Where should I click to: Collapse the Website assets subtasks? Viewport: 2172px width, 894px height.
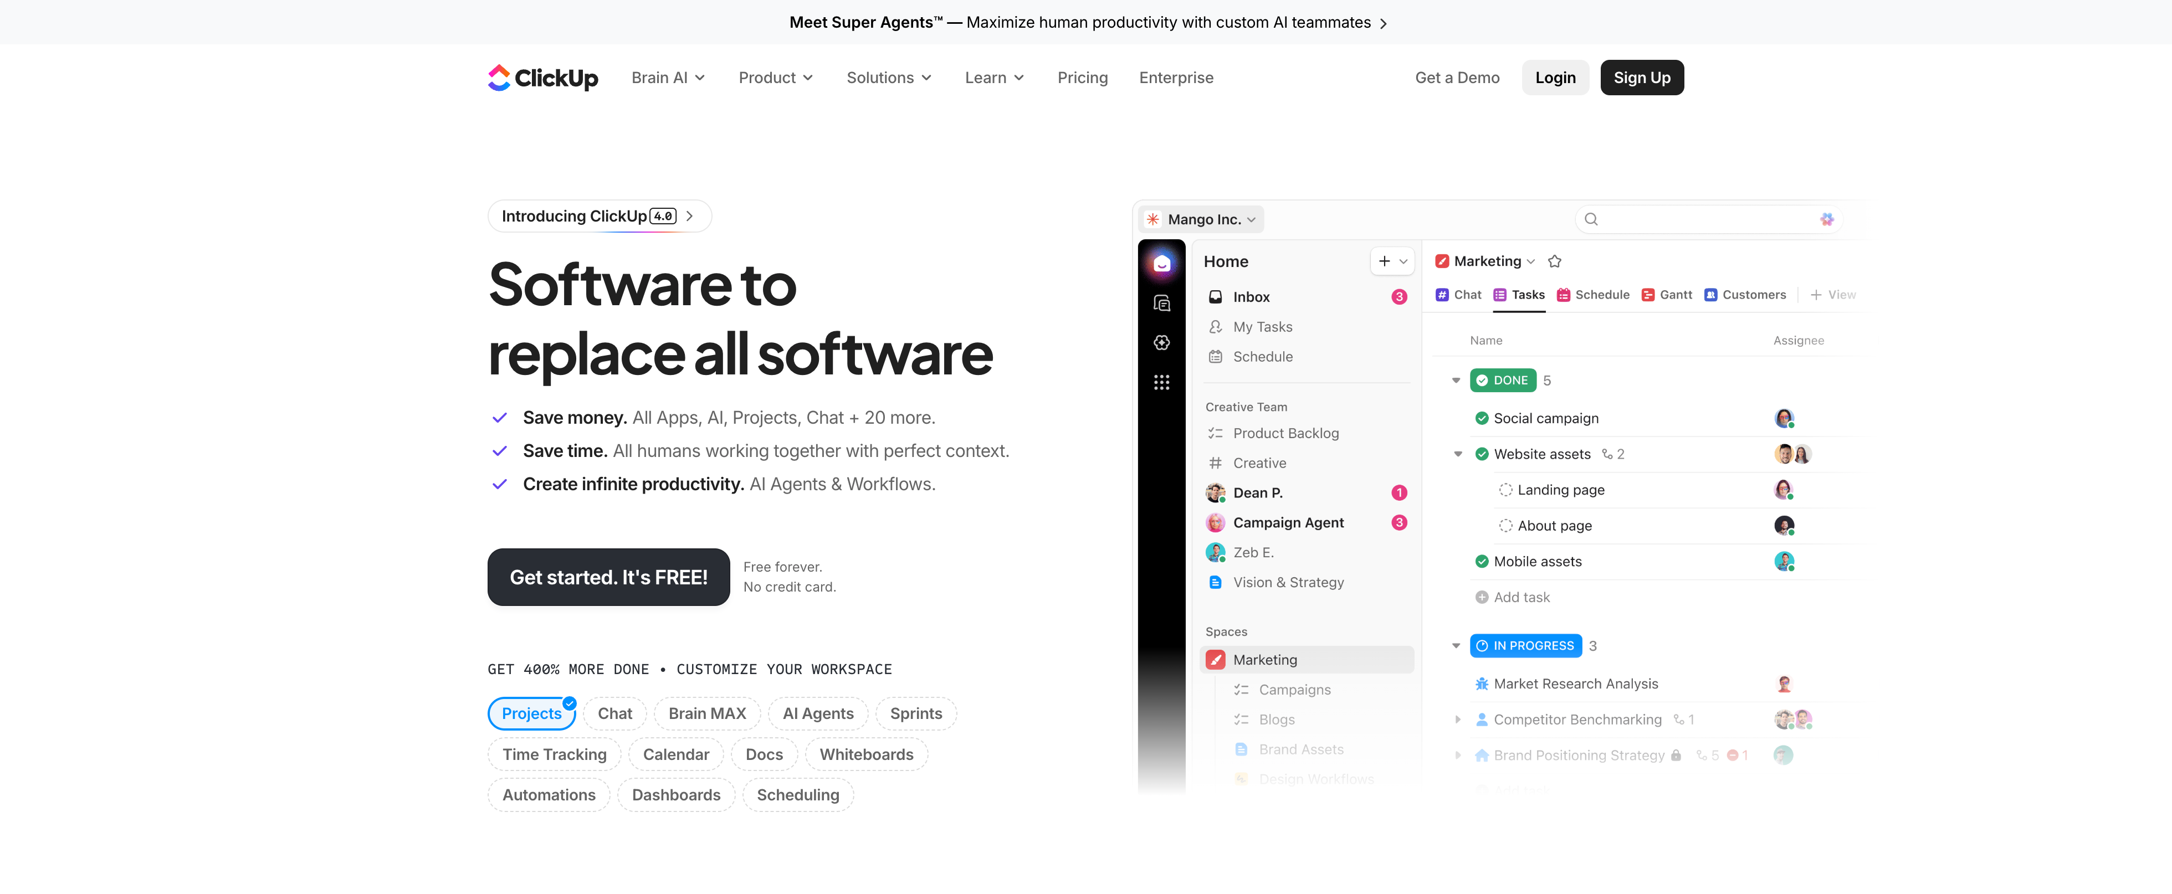pyautogui.click(x=1457, y=454)
